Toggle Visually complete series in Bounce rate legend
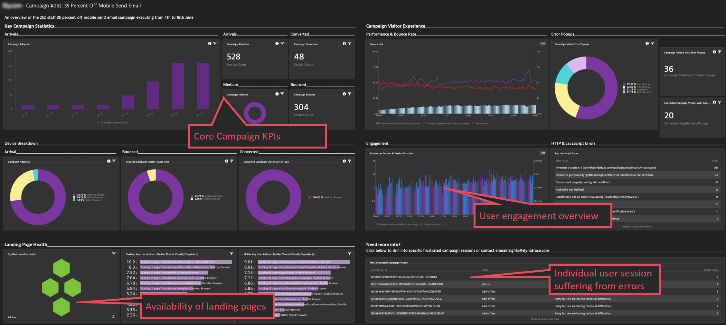 pyautogui.click(x=448, y=123)
